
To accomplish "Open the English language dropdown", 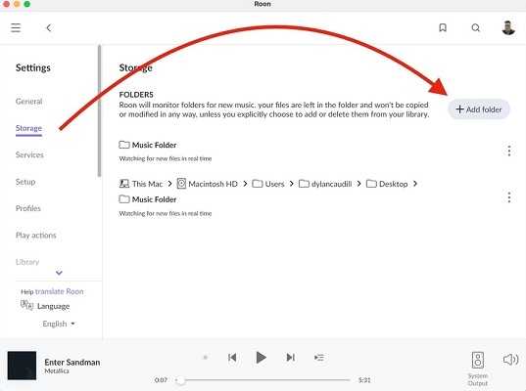I will 59,324.
